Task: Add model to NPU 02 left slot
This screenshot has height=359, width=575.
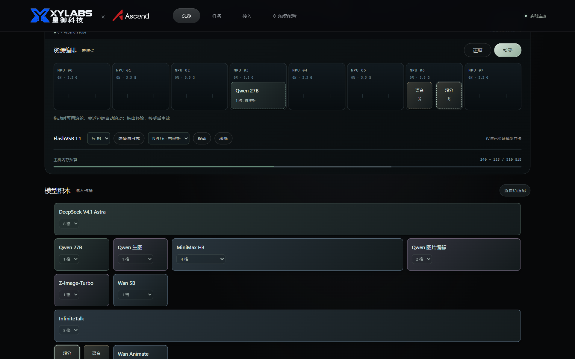Action: pyautogui.click(x=186, y=96)
